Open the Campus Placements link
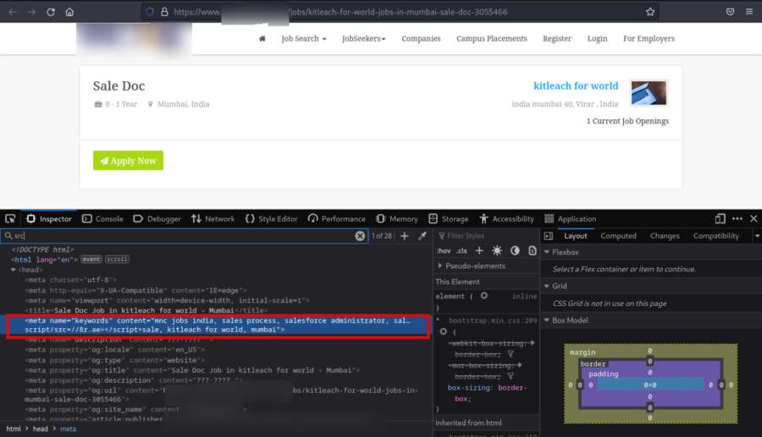 [491, 39]
